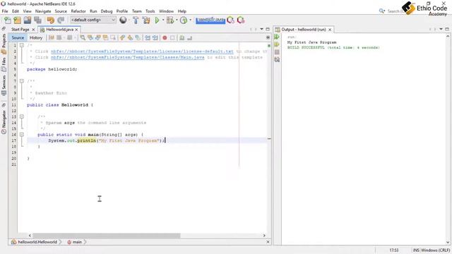Close the Output helloworld (run) tab

point(330,30)
